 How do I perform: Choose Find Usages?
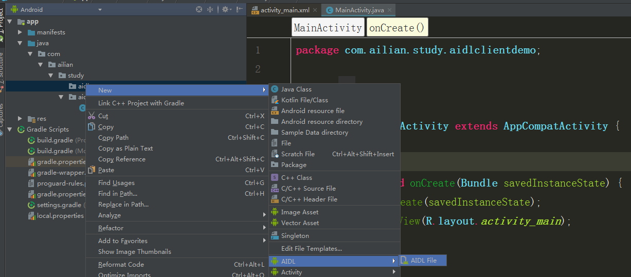[x=177, y=183]
